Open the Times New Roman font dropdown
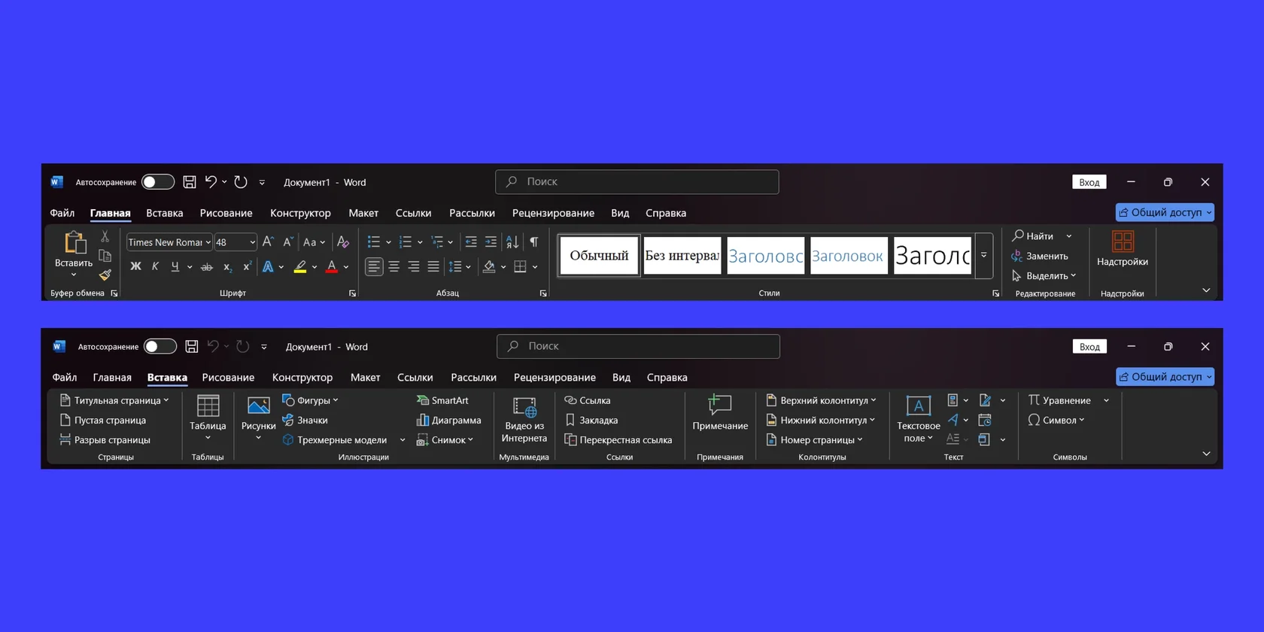This screenshot has height=632, width=1264. click(208, 242)
